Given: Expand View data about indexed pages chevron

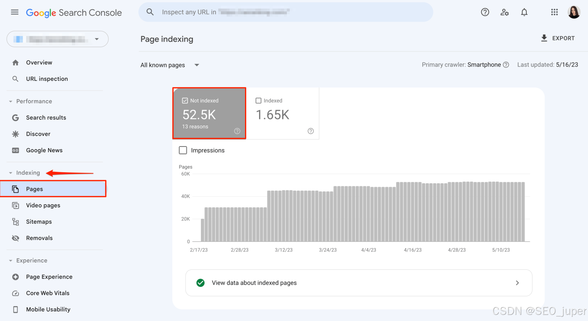Looking at the screenshot, I should [x=517, y=283].
